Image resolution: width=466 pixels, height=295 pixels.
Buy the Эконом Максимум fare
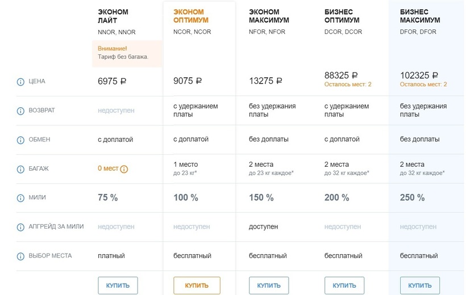(x=269, y=285)
